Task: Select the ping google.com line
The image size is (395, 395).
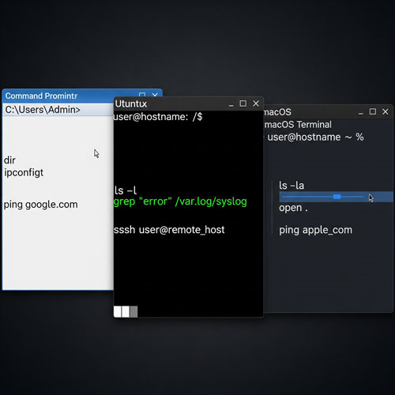Action: [41, 205]
